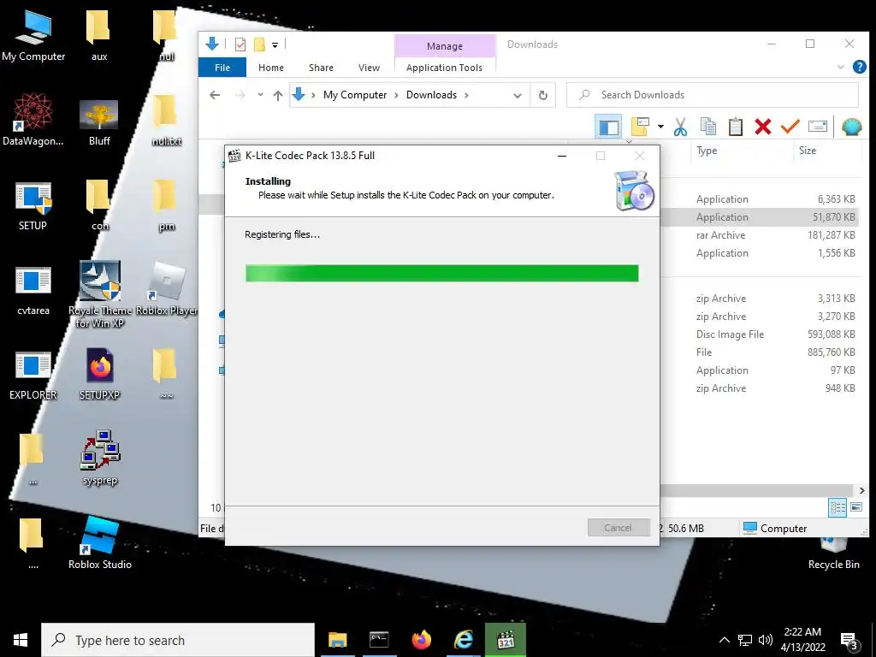Select the SETUP desktop icon
Screen dimensions: 876x657
(x=33, y=205)
